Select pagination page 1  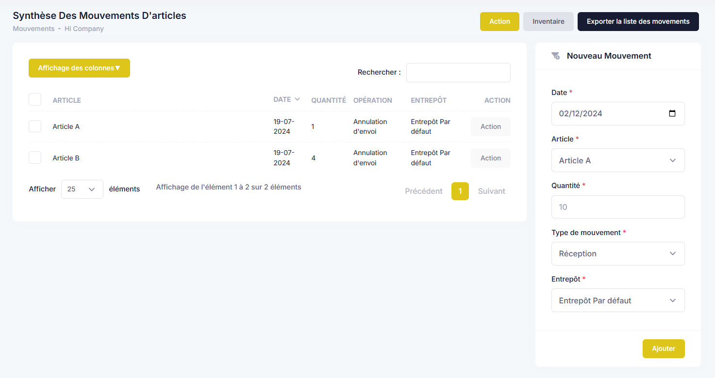pos(460,191)
